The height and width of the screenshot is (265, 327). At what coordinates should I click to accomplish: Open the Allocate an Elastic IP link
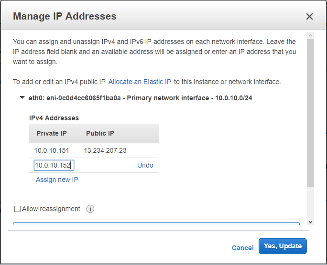[x=140, y=82]
